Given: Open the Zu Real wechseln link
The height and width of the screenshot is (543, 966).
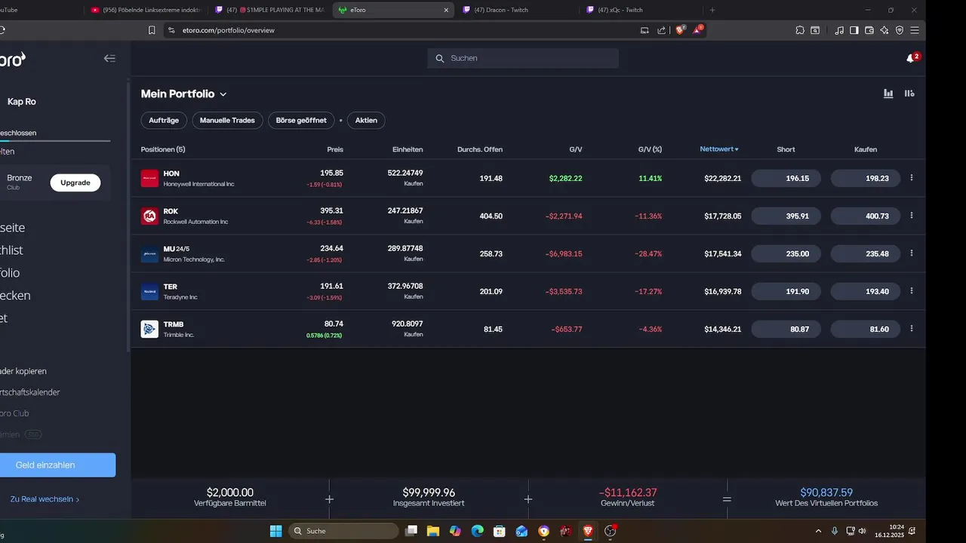Looking at the screenshot, I should (x=45, y=499).
